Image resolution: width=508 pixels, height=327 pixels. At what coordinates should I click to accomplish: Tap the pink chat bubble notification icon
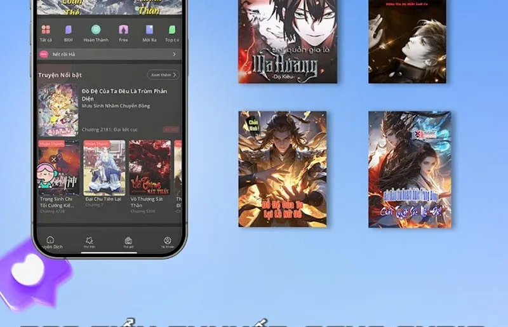[44, 54]
